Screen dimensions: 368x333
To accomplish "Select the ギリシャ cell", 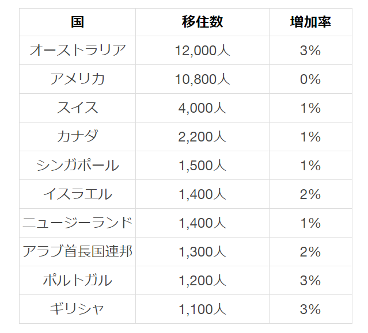I will (78, 309).
